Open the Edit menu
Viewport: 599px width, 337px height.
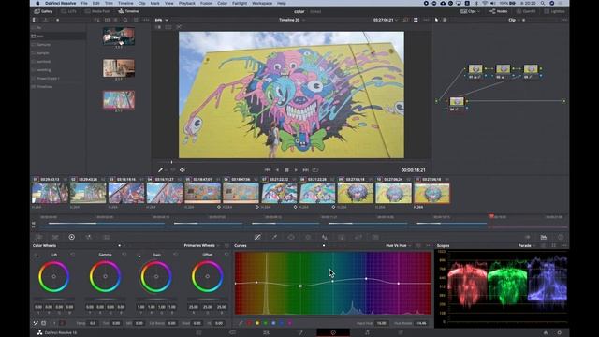(x=95, y=3)
